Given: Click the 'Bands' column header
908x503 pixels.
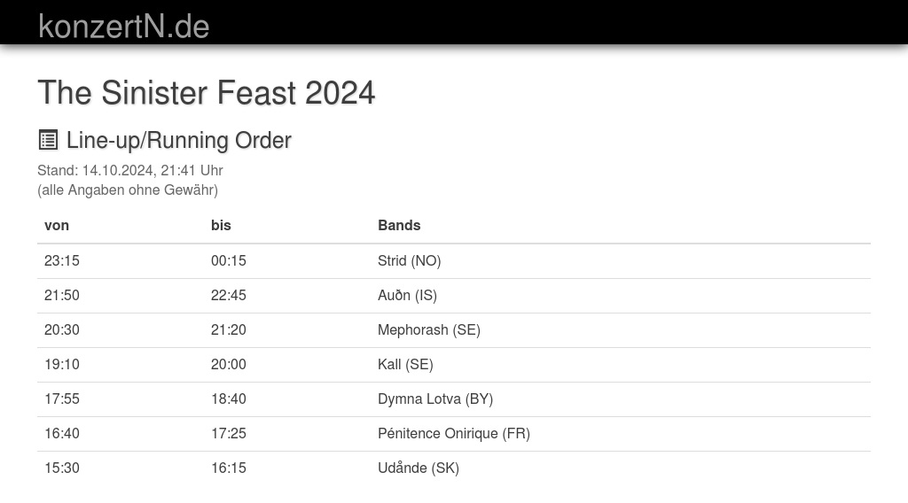Looking at the screenshot, I should pos(399,225).
